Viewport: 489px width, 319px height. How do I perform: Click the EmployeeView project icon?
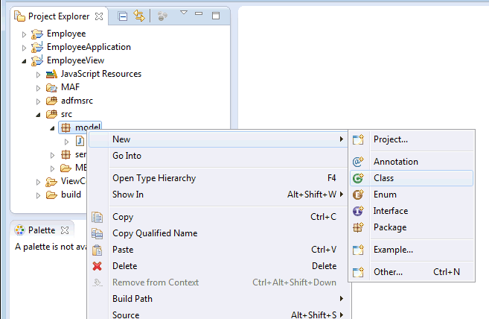(37, 60)
